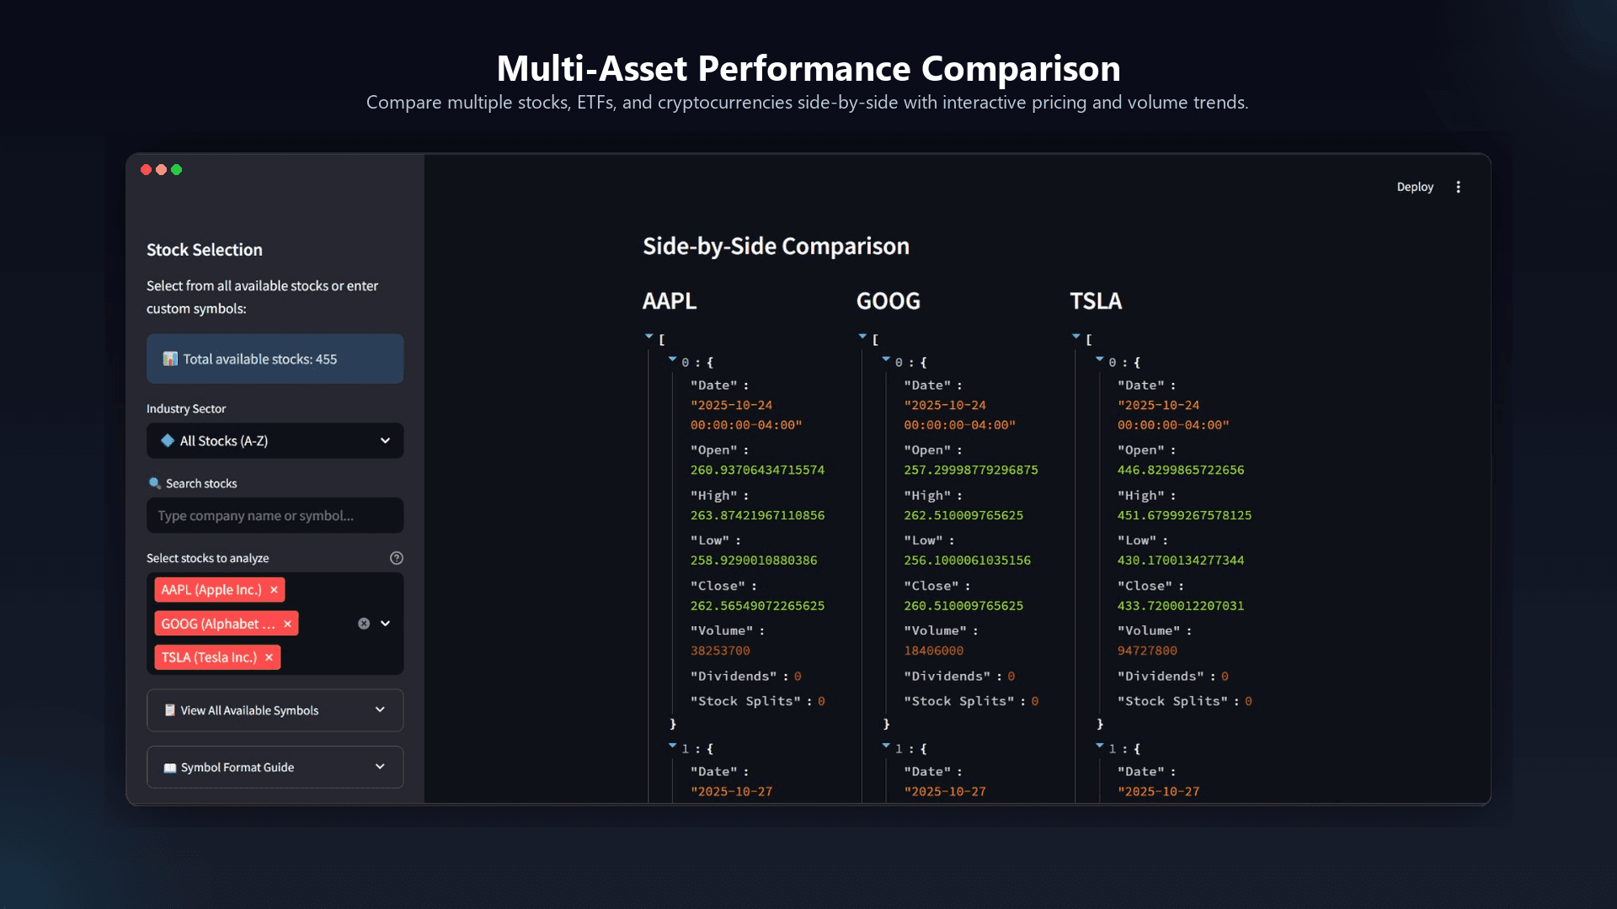Image resolution: width=1617 pixels, height=909 pixels.
Task: Expand View All Available Symbols
Action: tap(275, 710)
